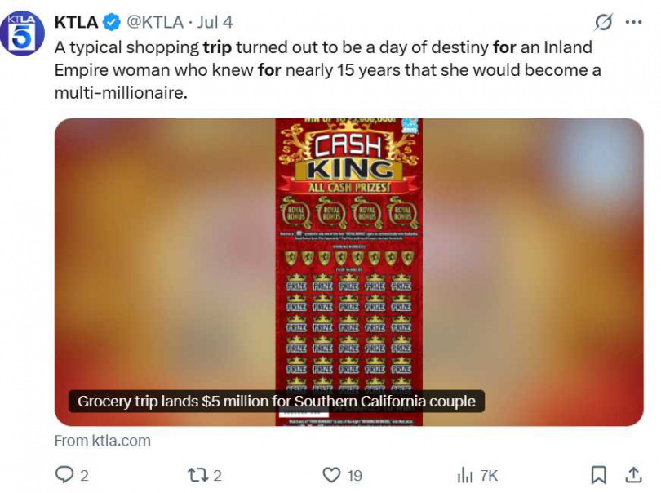The image size is (661, 493).
Task: Click the KTLA display name
Action: tap(75, 22)
